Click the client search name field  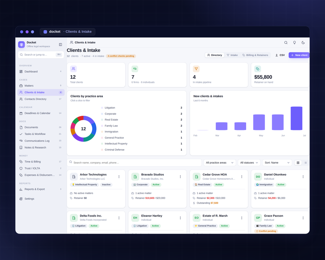(x=134, y=163)
